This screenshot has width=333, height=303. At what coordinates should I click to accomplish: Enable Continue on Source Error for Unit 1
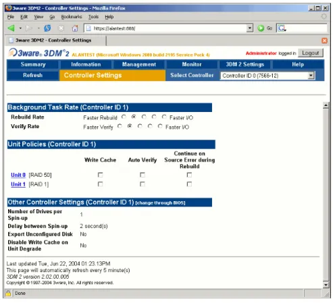tap(189, 184)
